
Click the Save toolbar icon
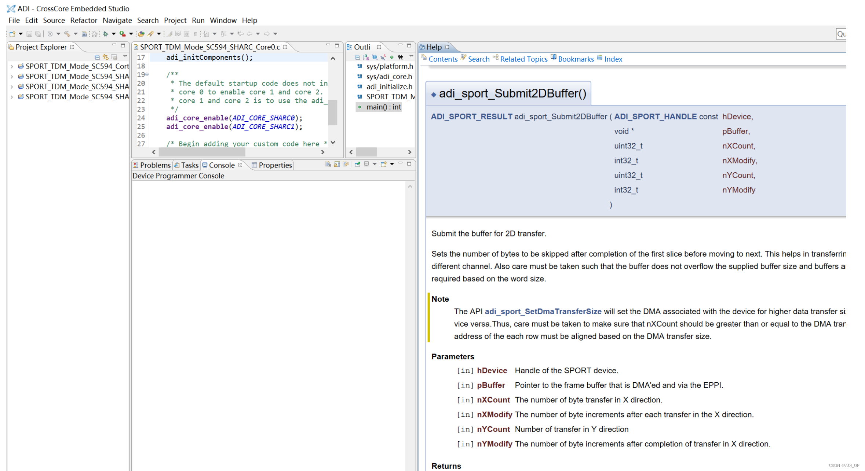29,34
